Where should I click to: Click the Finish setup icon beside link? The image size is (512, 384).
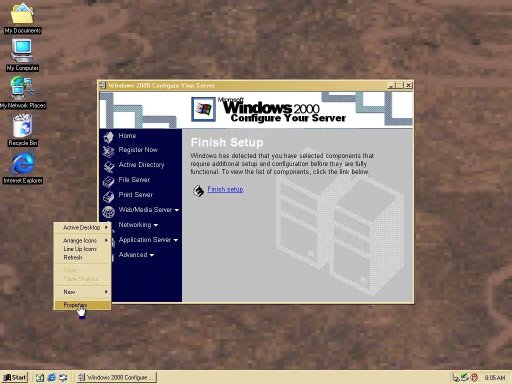pos(198,190)
